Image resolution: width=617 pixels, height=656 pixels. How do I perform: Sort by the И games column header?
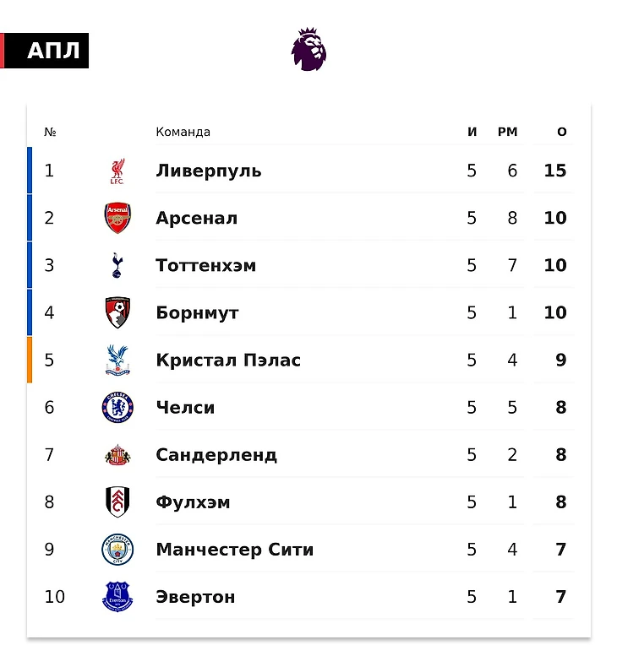click(472, 132)
